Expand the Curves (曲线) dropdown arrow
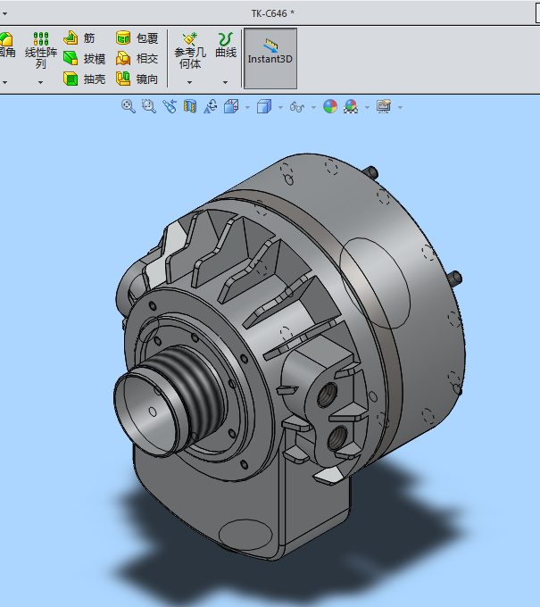Image resolution: width=540 pixels, height=607 pixels. point(225,82)
